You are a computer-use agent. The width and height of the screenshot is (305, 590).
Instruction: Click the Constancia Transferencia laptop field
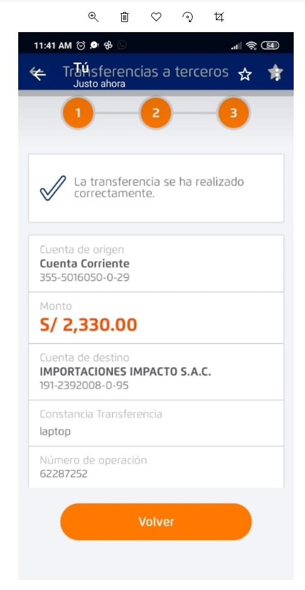coord(156,423)
